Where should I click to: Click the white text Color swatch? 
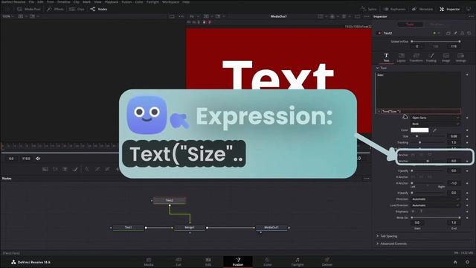pyautogui.click(x=419, y=130)
